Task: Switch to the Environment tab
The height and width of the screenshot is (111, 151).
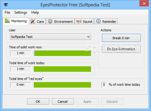Action: tap(60, 21)
